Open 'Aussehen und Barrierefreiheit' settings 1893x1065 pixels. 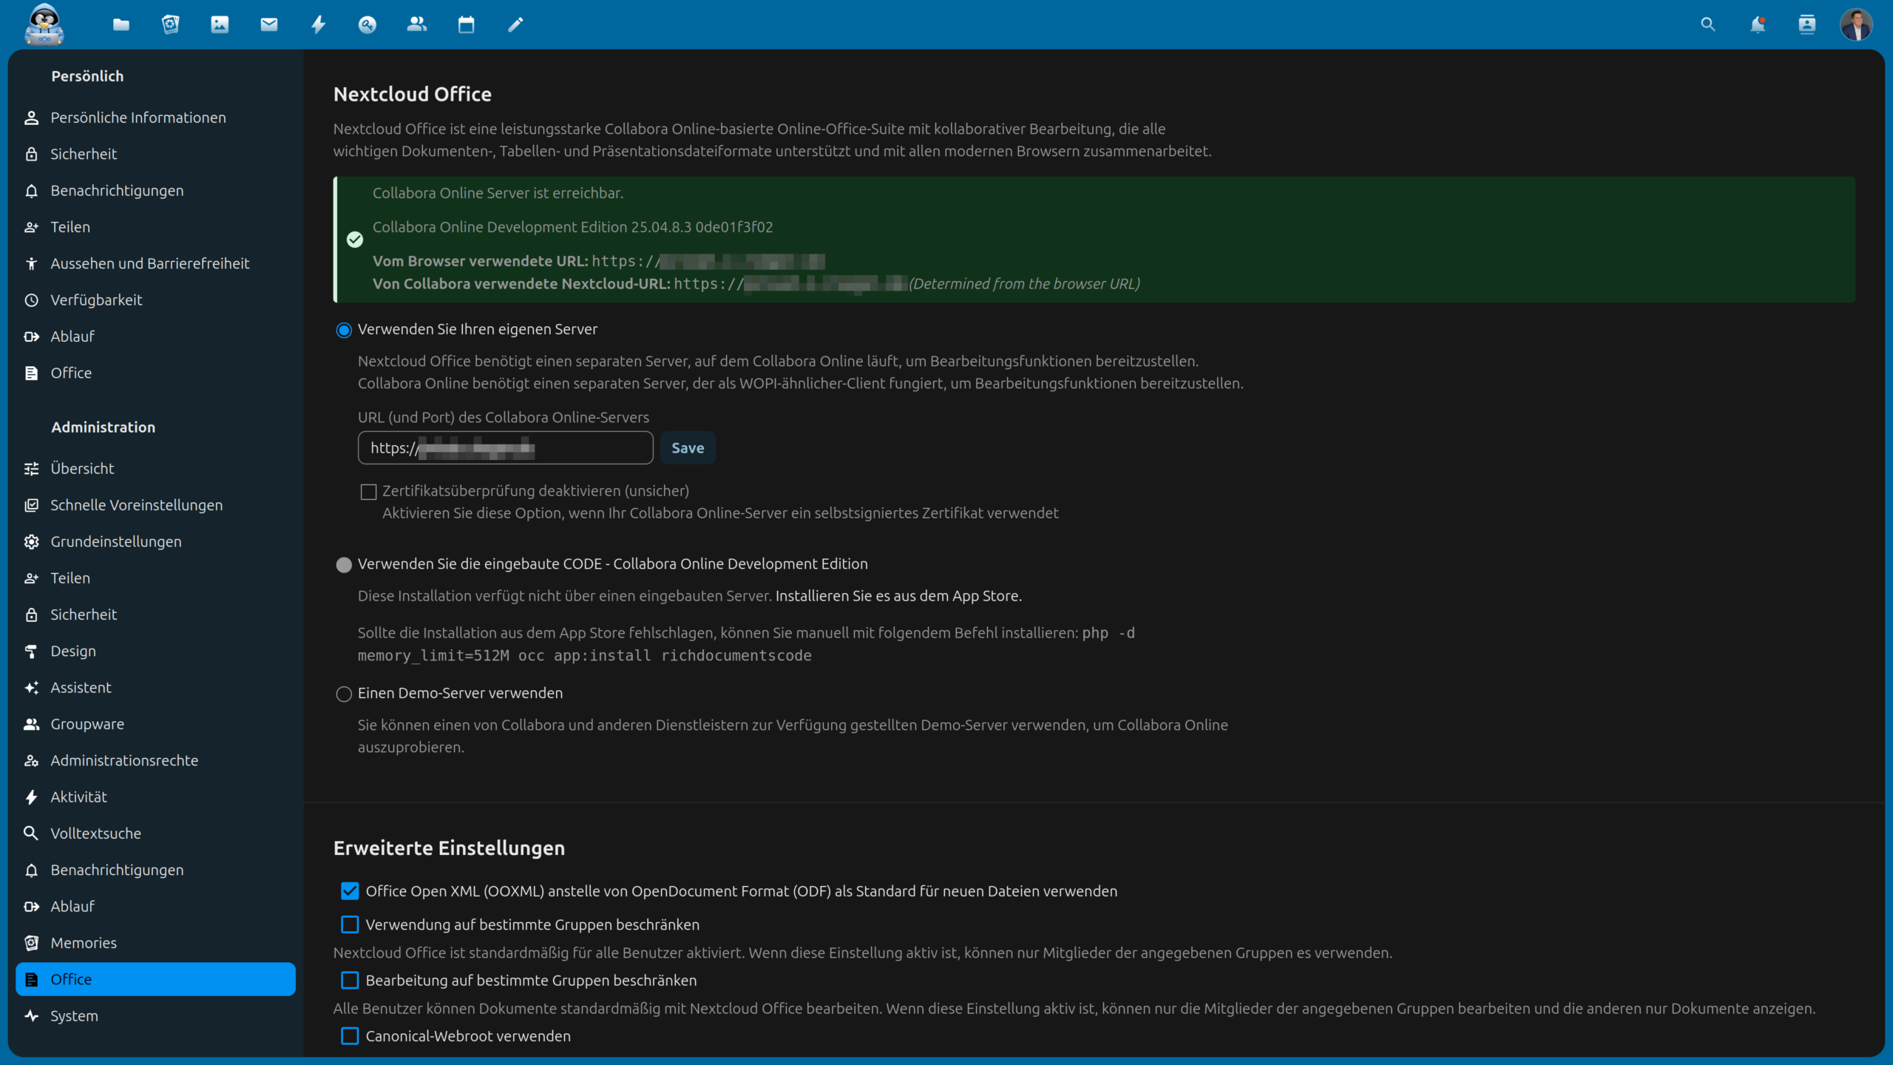coord(150,263)
